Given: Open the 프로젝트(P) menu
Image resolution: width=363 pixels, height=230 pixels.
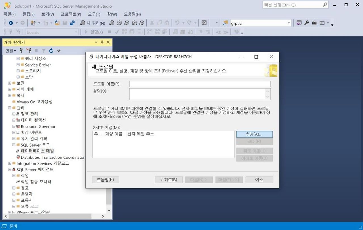Looking at the screenshot, I should point(71,14).
